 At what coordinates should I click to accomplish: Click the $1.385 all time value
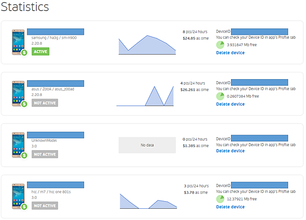point(195,146)
